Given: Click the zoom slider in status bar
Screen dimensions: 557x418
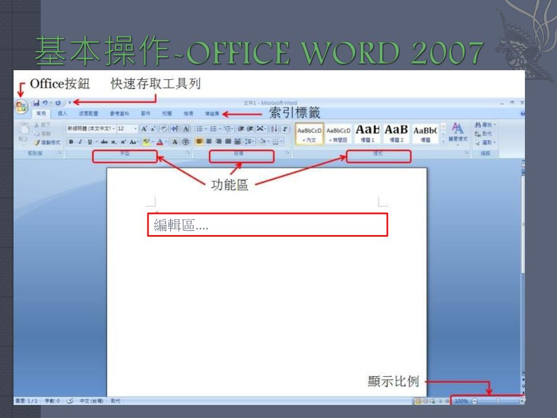Looking at the screenshot, I should point(498,401).
